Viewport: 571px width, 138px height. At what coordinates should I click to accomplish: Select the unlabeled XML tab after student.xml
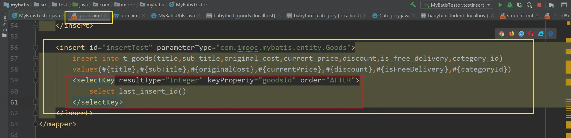tap(547, 16)
